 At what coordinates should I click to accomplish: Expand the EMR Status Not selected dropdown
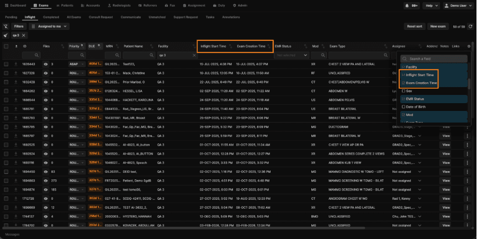click(x=291, y=55)
